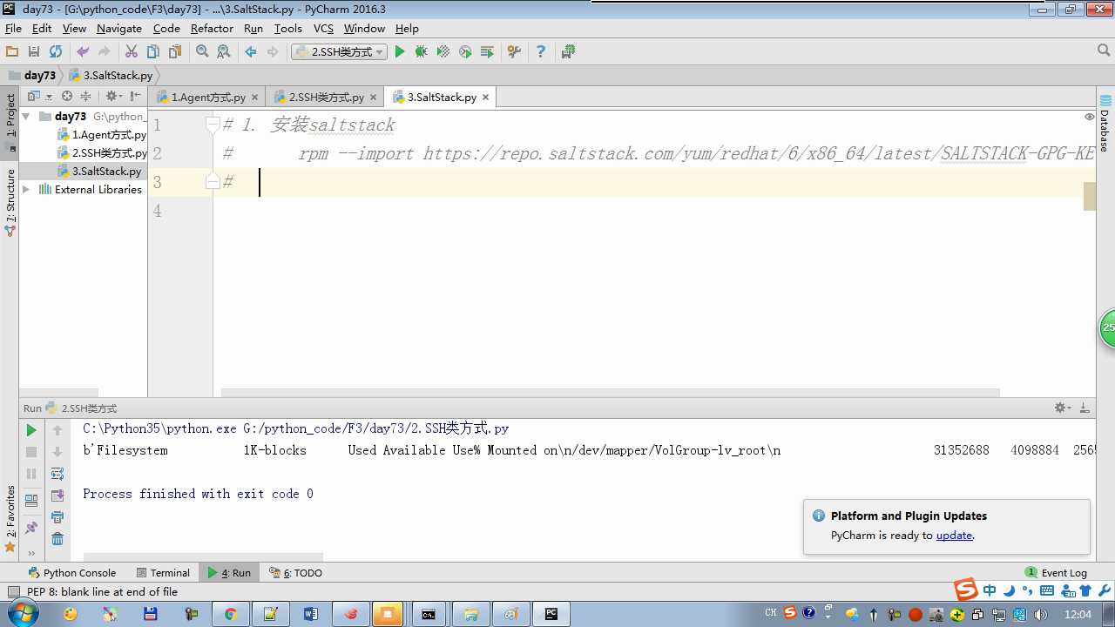Expand the External Libraries node
Viewport: 1115px width, 627px height.
(x=26, y=189)
